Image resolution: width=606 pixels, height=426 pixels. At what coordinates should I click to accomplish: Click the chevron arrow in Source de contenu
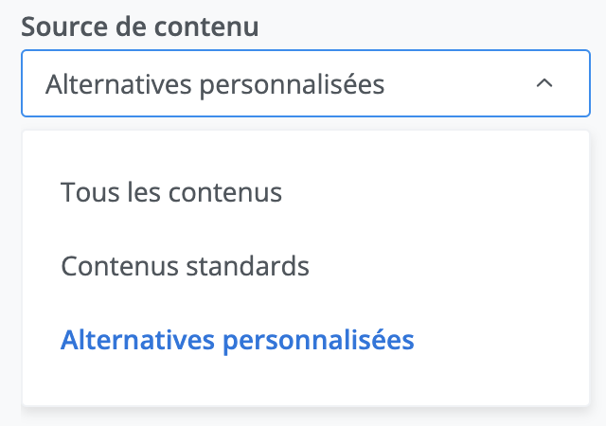tap(544, 84)
